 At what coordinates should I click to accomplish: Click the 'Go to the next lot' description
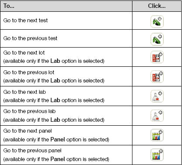tap(24, 53)
